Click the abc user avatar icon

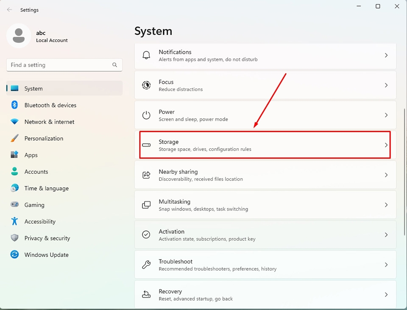(19, 36)
